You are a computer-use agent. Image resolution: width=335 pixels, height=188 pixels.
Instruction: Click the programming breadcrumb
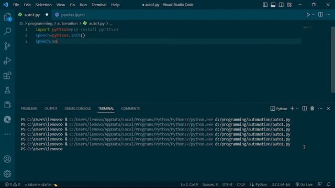(x=40, y=23)
